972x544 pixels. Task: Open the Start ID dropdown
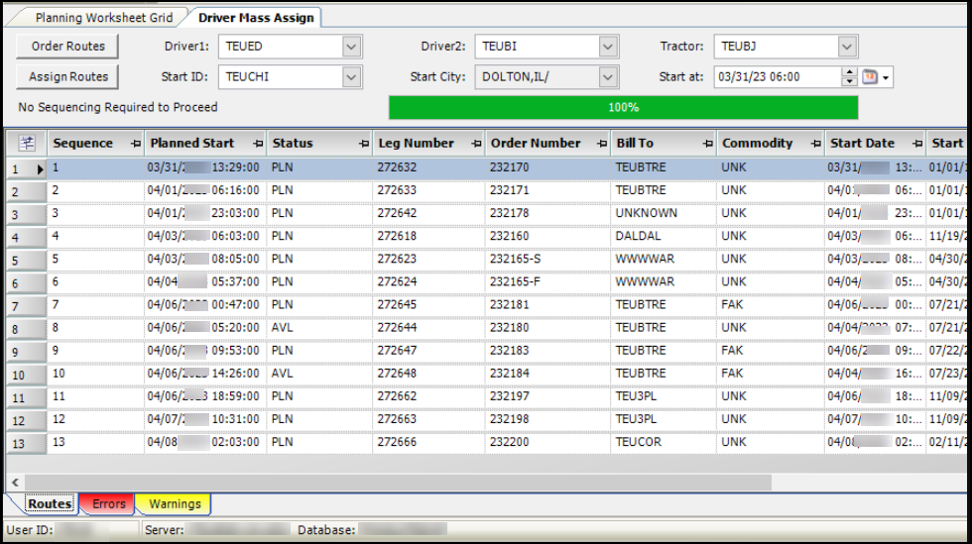[351, 77]
